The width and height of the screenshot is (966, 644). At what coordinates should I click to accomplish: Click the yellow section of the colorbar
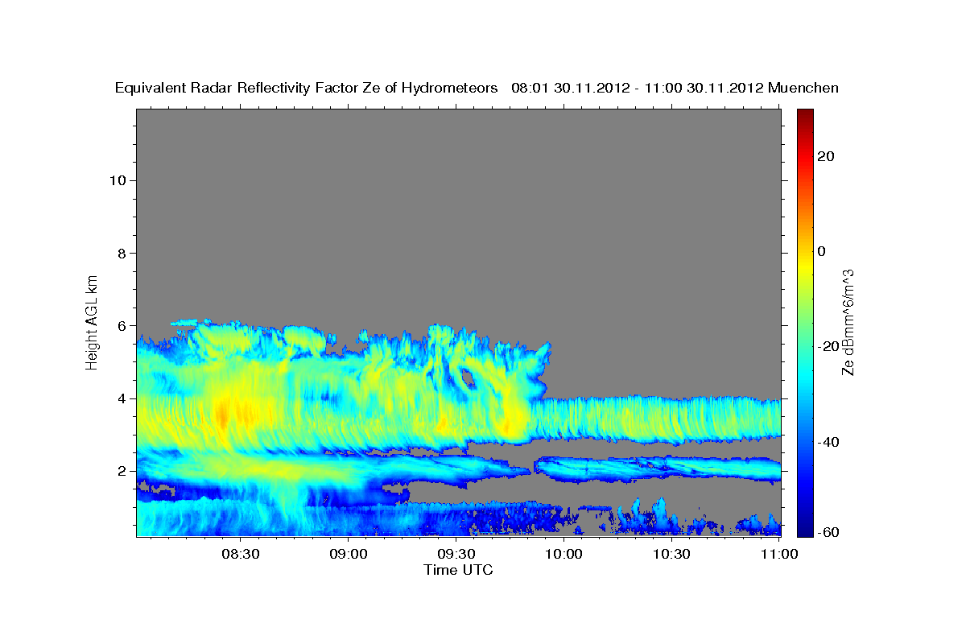[x=805, y=266]
